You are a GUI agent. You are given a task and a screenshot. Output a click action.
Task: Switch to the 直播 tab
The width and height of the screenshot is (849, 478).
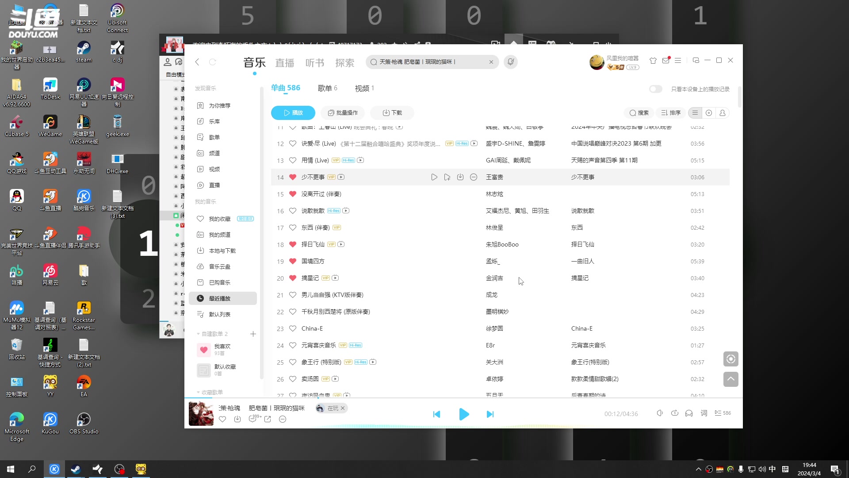(284, 62)
